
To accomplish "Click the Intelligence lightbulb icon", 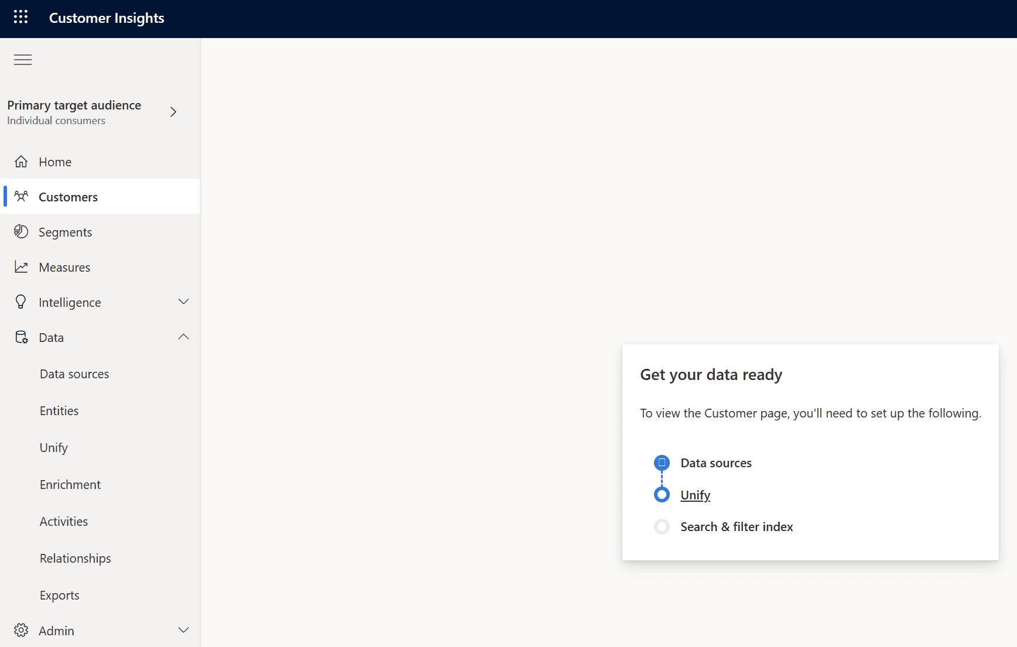I will tap(21, 302).
